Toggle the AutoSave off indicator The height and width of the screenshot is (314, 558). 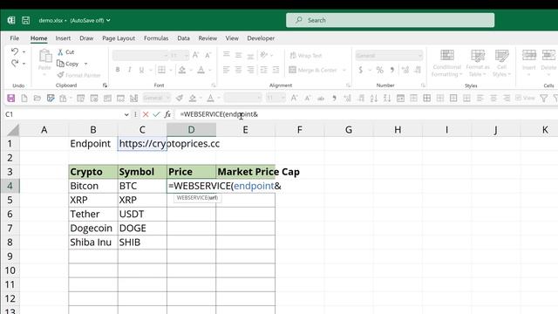click(x=87, y=20)
